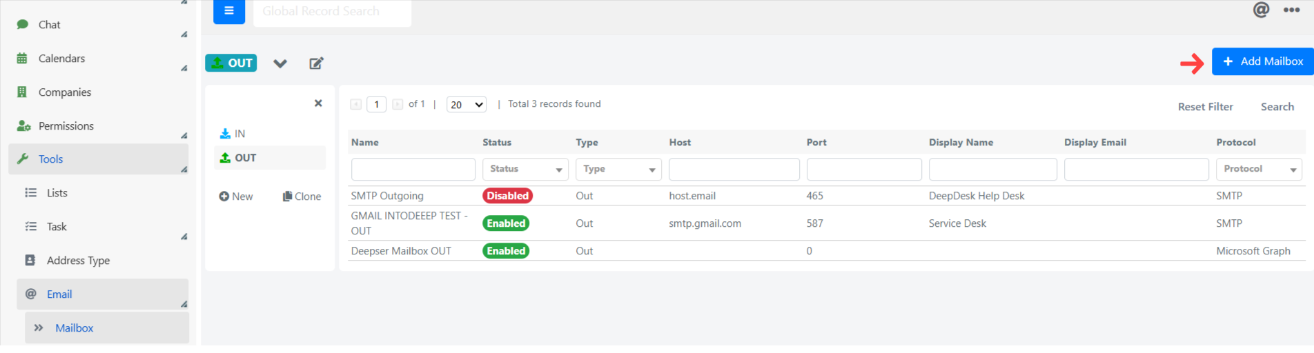Open the SMTP Outgoing mailbox record
Image resolution: width=1314 pixels, height=353 pixels.
point(387,196)
